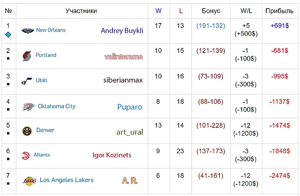Click the New Orleans Pelicans logo icon

pos(28,30)
